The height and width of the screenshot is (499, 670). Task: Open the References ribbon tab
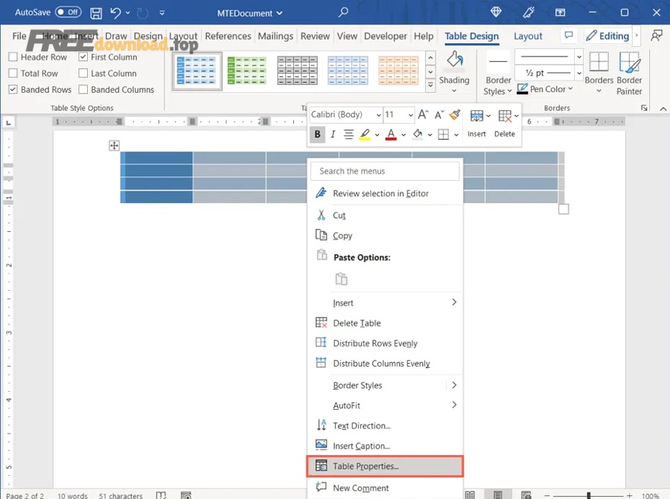tap(228, 36)
